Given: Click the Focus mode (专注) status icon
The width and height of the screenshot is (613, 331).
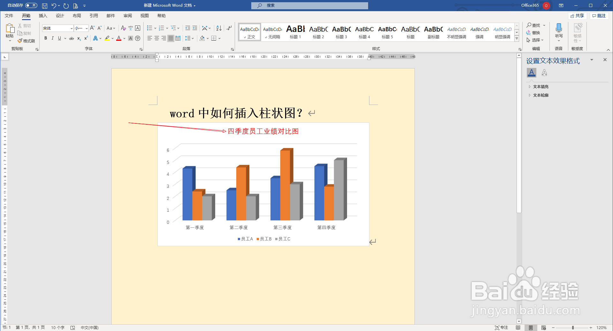Looking at the screenshot, I should click(x=501, y=327).
